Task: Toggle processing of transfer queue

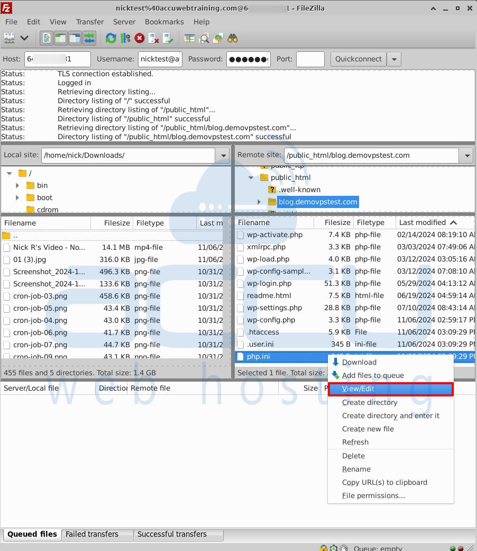Action: tap(125, 38)
